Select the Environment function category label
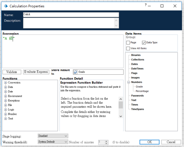The width and height of the screenshot is (184, 147). coord(15,96)
